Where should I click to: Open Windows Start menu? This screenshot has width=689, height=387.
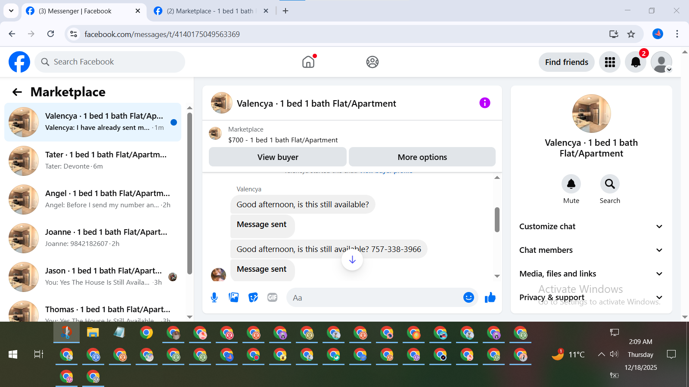13,354
